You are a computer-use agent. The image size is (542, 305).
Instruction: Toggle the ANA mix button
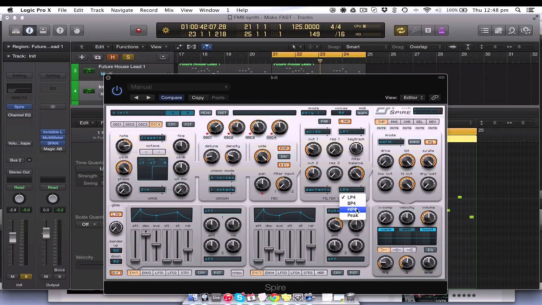tap(284, 148)
